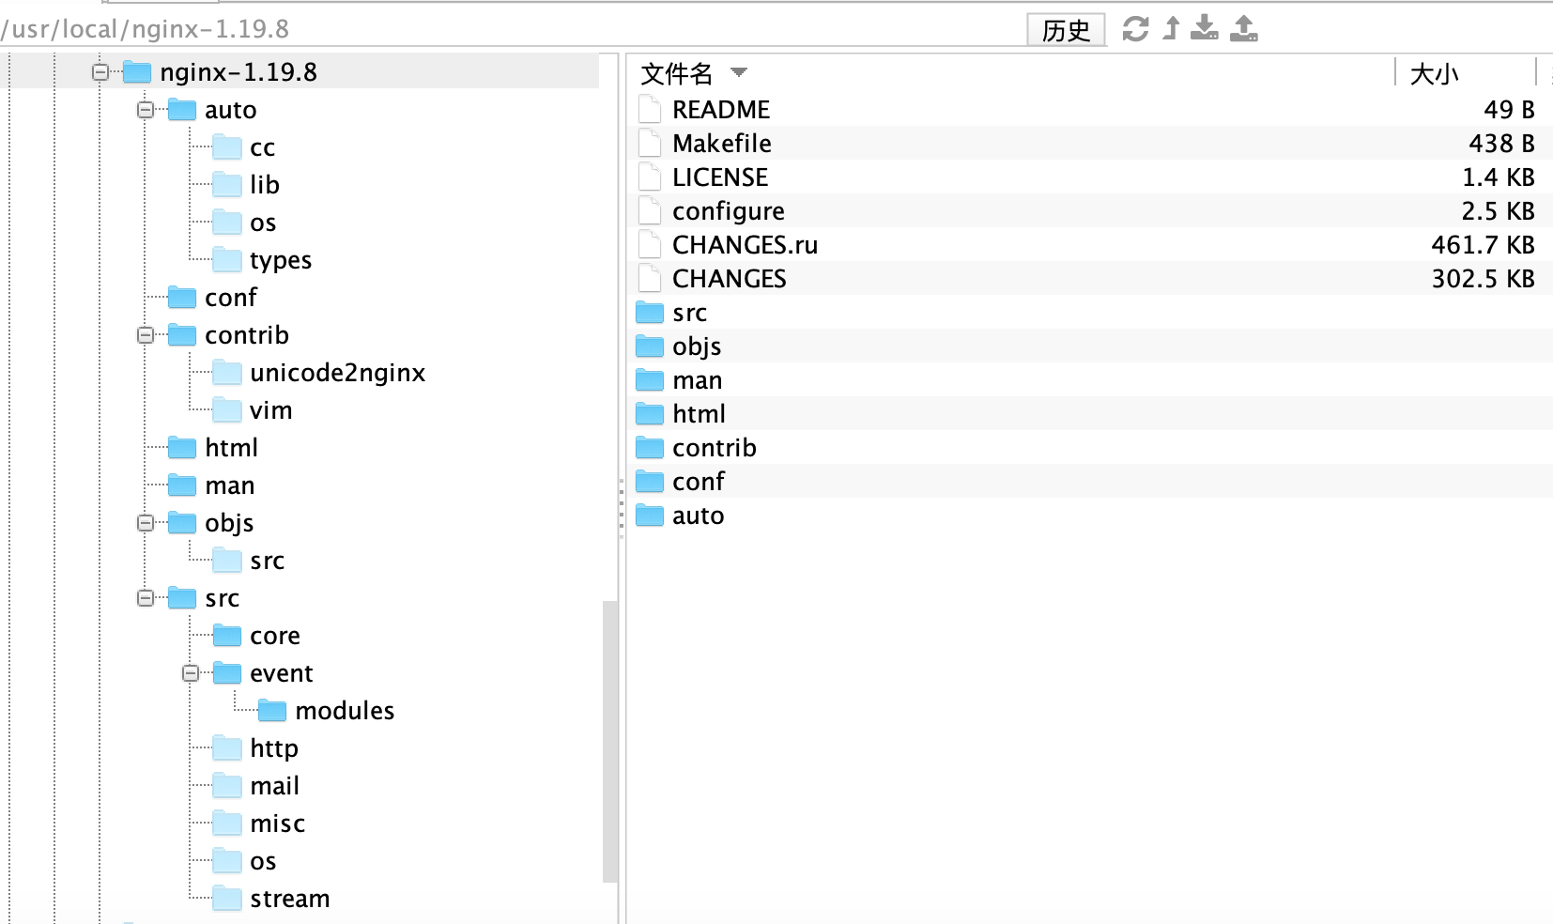
Task: Open the 历史 history button
Action: point(1066,30)
